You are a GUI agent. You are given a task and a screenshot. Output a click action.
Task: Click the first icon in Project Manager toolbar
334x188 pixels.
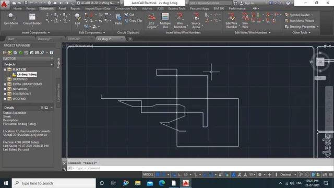pyautogui.click(x=5, y=53)
